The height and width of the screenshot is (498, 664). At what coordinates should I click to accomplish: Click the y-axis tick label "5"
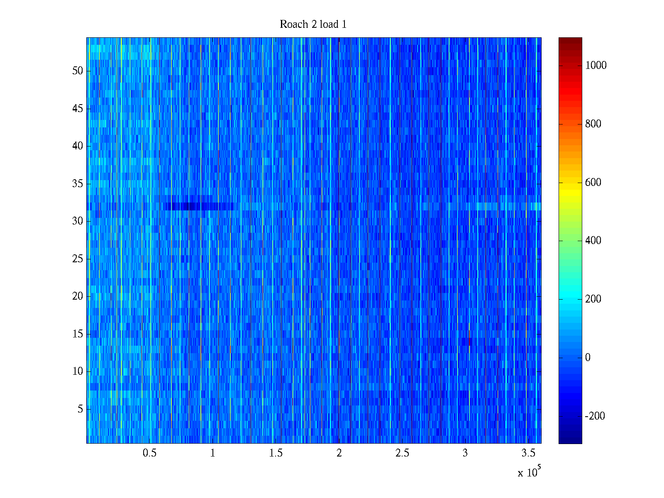pos(80,409)
